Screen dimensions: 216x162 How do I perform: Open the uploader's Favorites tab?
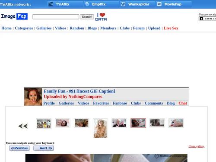click(x=101, y=103)
